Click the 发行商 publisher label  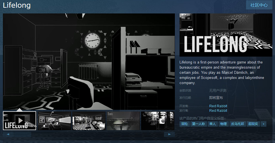click(x=184, y=110)
